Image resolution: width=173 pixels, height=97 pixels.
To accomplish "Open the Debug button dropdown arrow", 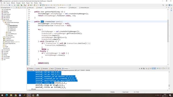I will (16, 5).
